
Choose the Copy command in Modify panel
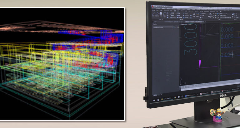172,15
